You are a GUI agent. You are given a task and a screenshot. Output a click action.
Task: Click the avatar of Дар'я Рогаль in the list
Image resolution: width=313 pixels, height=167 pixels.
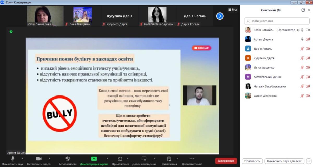248,49
